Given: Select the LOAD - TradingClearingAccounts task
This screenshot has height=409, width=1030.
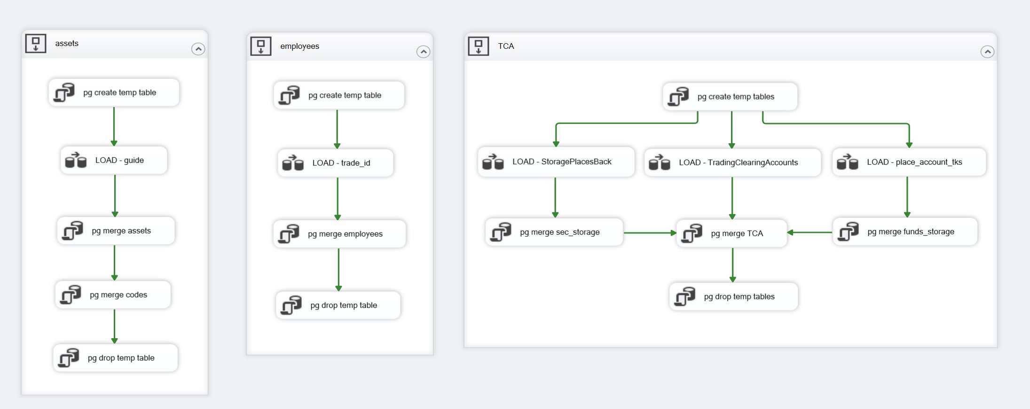Looking at the screenshot, I should (x=738, y=162).
